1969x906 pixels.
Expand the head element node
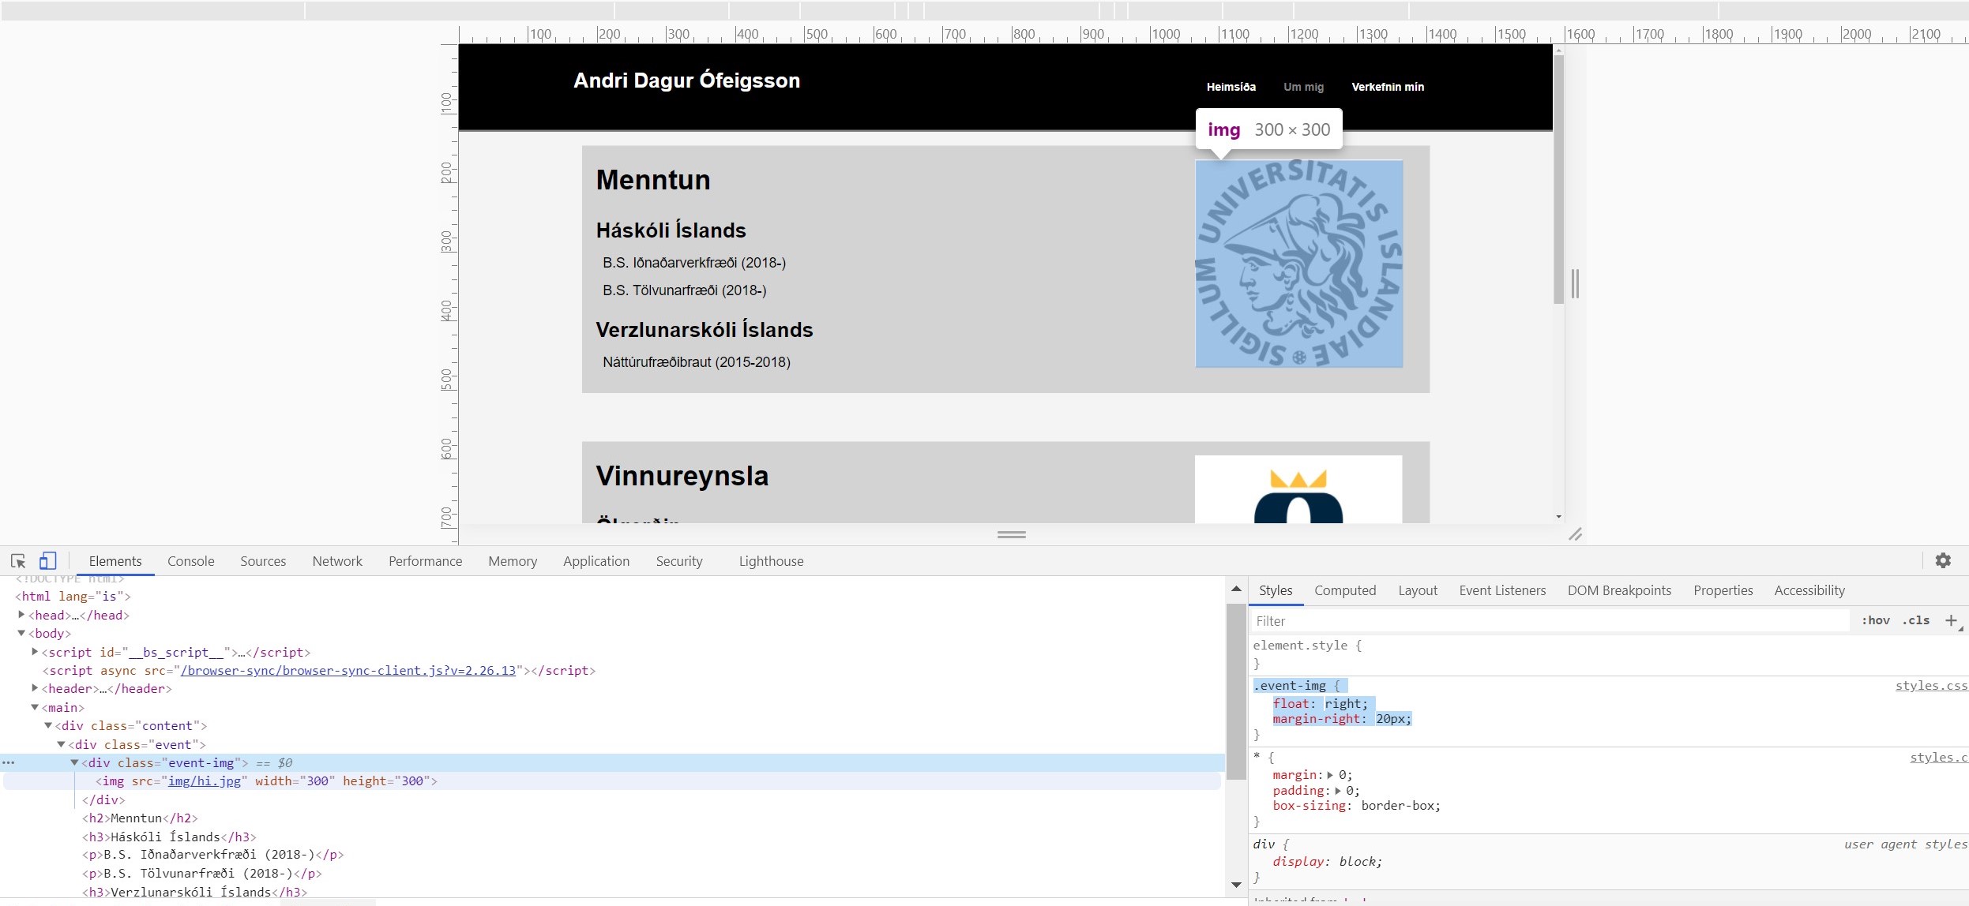pos(21,614)
